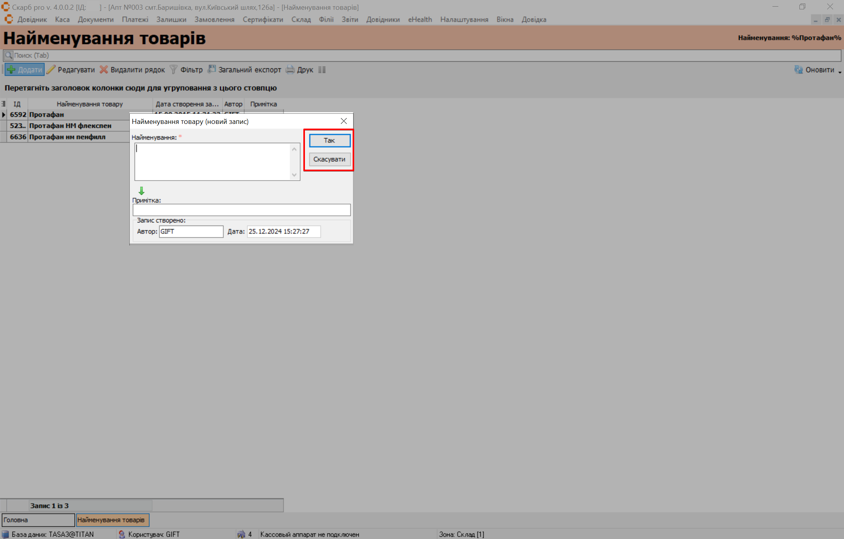This screenshot has height=539, width=844.
Task: Click the Оновити refresh icon
Action: [x=798, y=70]
